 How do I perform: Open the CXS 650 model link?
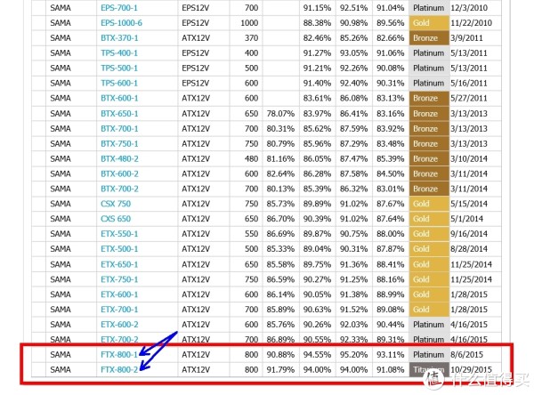click(116, 219)
